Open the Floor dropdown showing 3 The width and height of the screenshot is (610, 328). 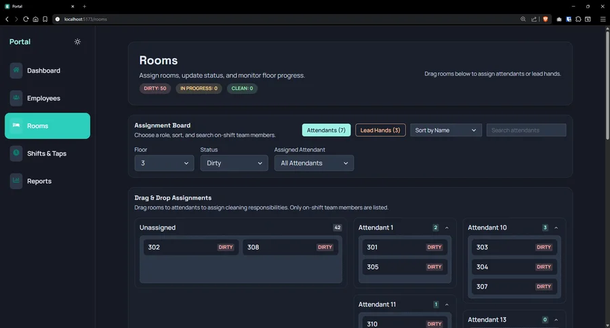(x=164, y=163)
